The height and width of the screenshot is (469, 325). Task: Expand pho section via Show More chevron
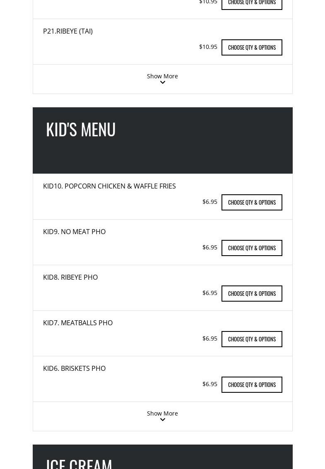click(x=162, y=82)
